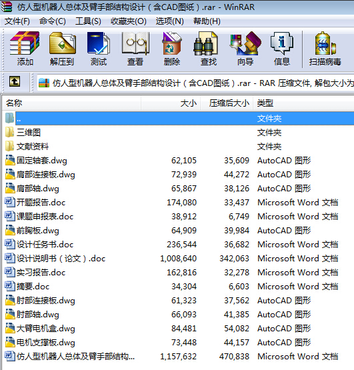This screenshot has width=354, height=370.
Task: Click the 添加 (Add) toolbar icon
Action: click(25, 43)
